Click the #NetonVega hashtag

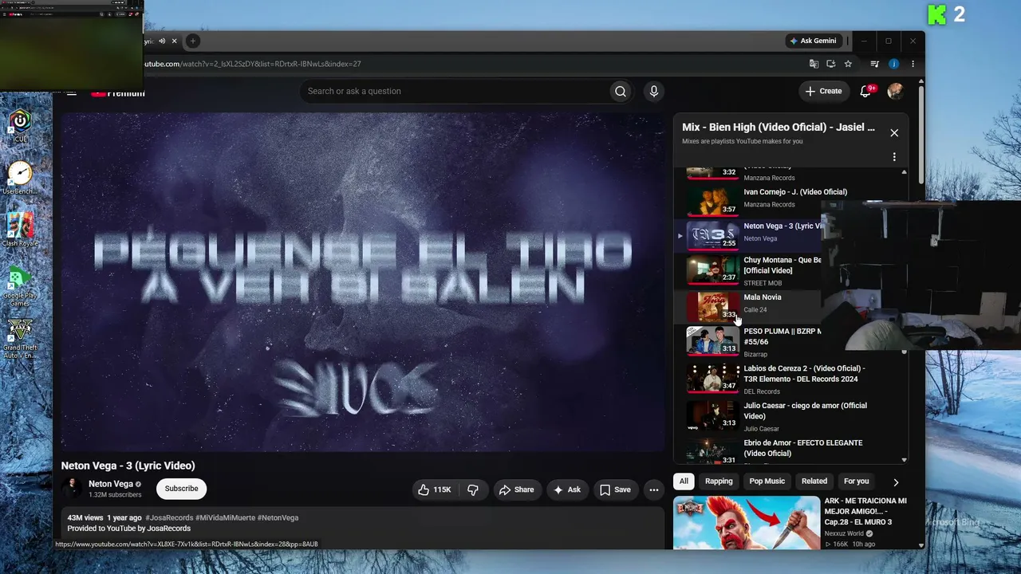278,517
